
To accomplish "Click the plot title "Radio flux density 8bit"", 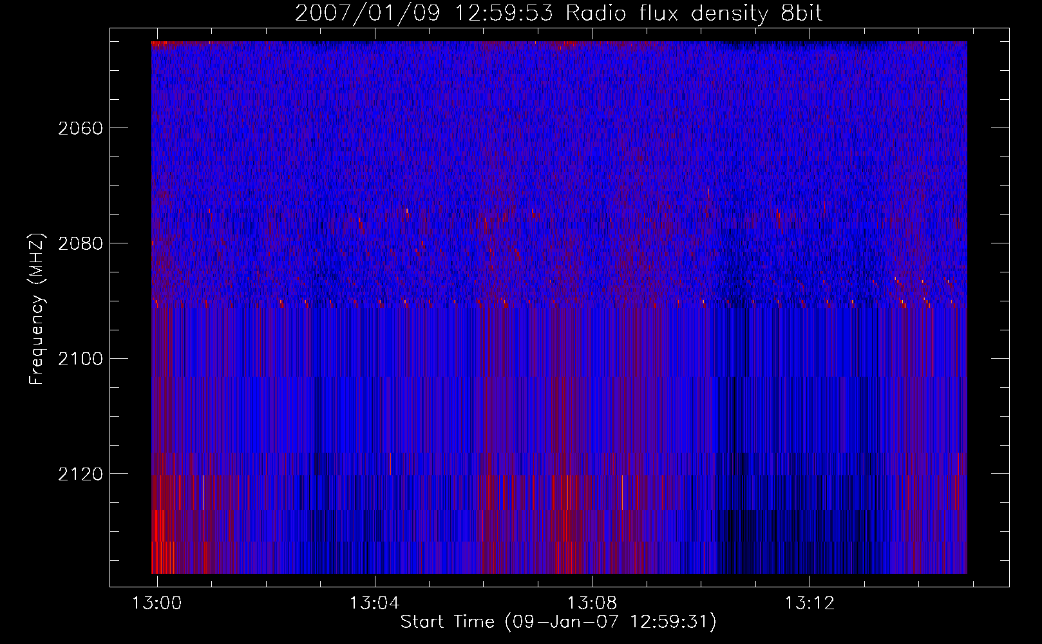I will click(x=694, y=14).
